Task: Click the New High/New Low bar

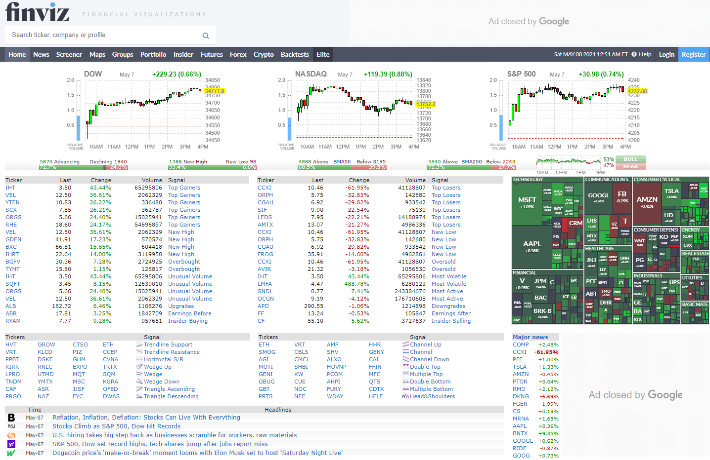Action: pyautogui.click(x=213, y=167)
